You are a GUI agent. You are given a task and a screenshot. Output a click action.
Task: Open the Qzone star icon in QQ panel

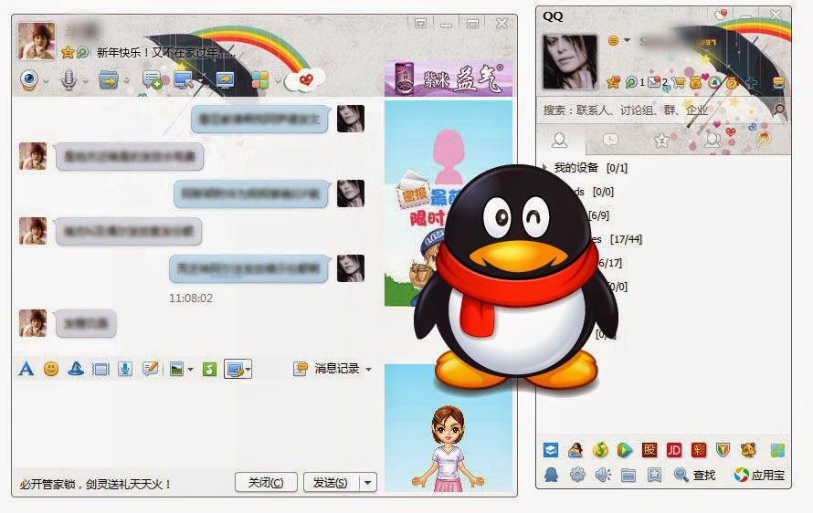613,82
